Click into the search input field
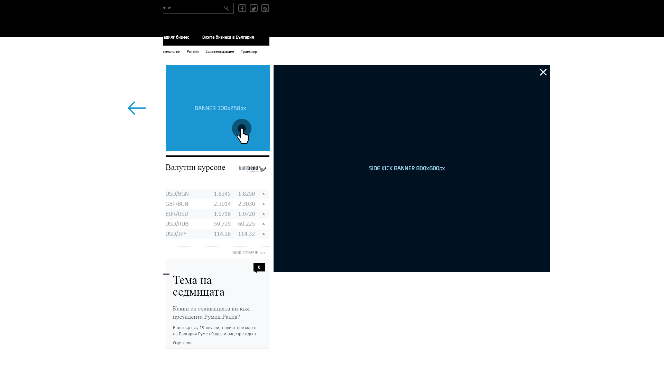Viewport: 664px width, 373px height. pos(190,8)
